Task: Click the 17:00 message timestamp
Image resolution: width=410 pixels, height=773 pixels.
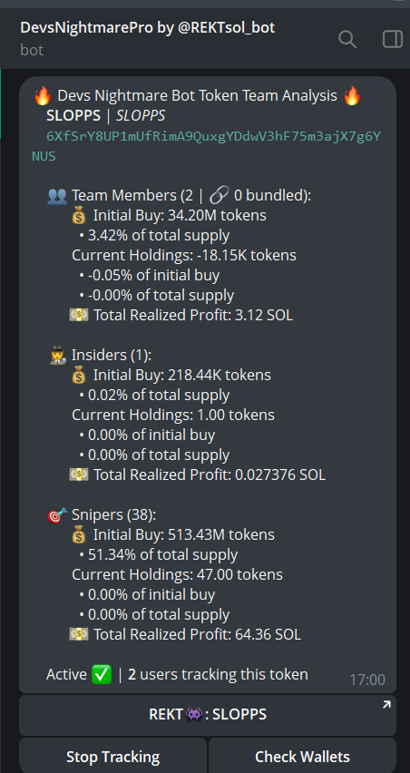Action: (x=367, y=680)
